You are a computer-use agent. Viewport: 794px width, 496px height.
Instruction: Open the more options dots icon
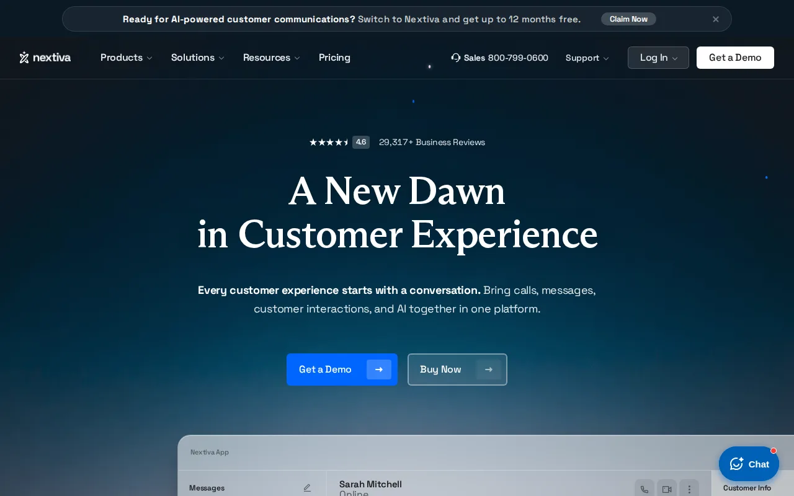689,489
